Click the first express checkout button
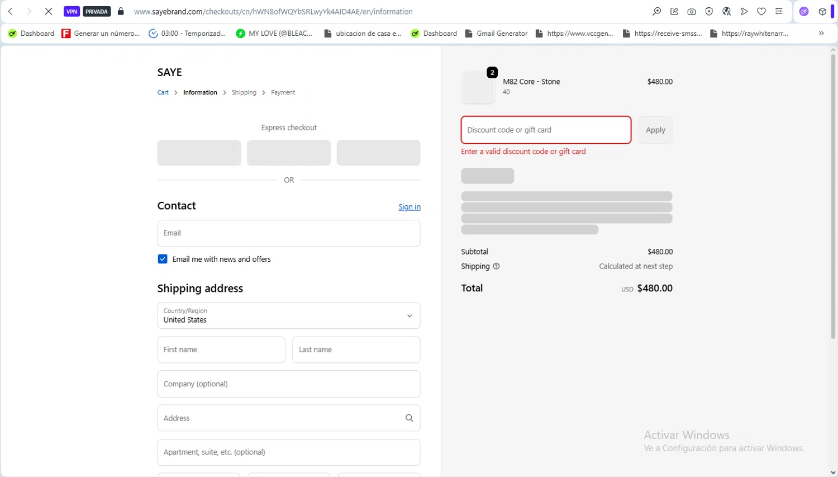This screenshot has width=838, height=477. tap(199, 153)
